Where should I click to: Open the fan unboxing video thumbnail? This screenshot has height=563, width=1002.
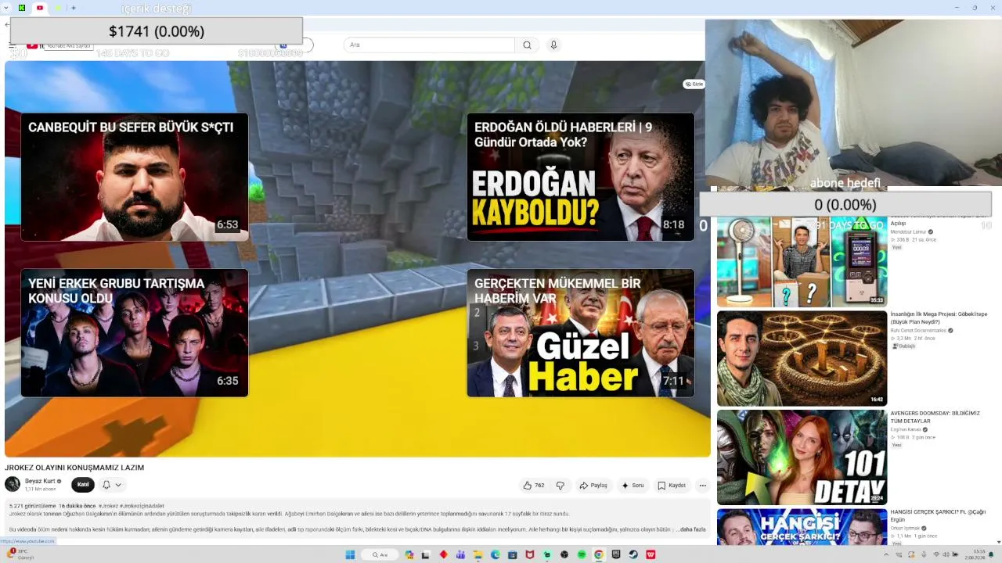(802, 262)
